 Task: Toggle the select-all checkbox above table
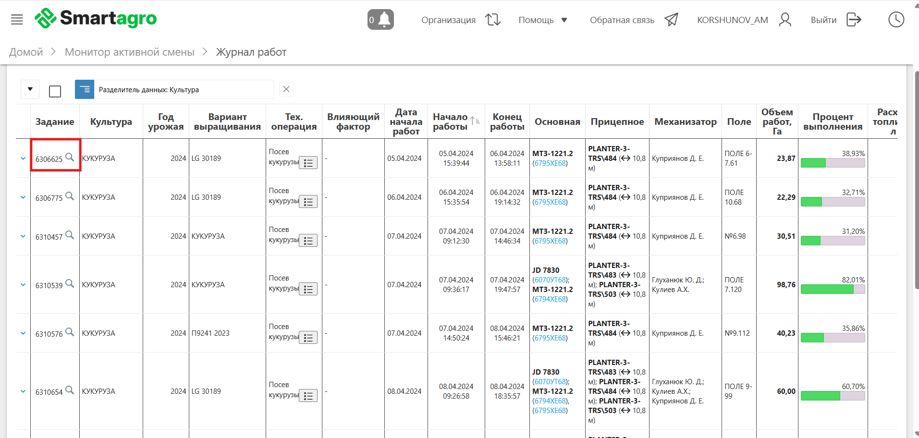tap(55, 91)
